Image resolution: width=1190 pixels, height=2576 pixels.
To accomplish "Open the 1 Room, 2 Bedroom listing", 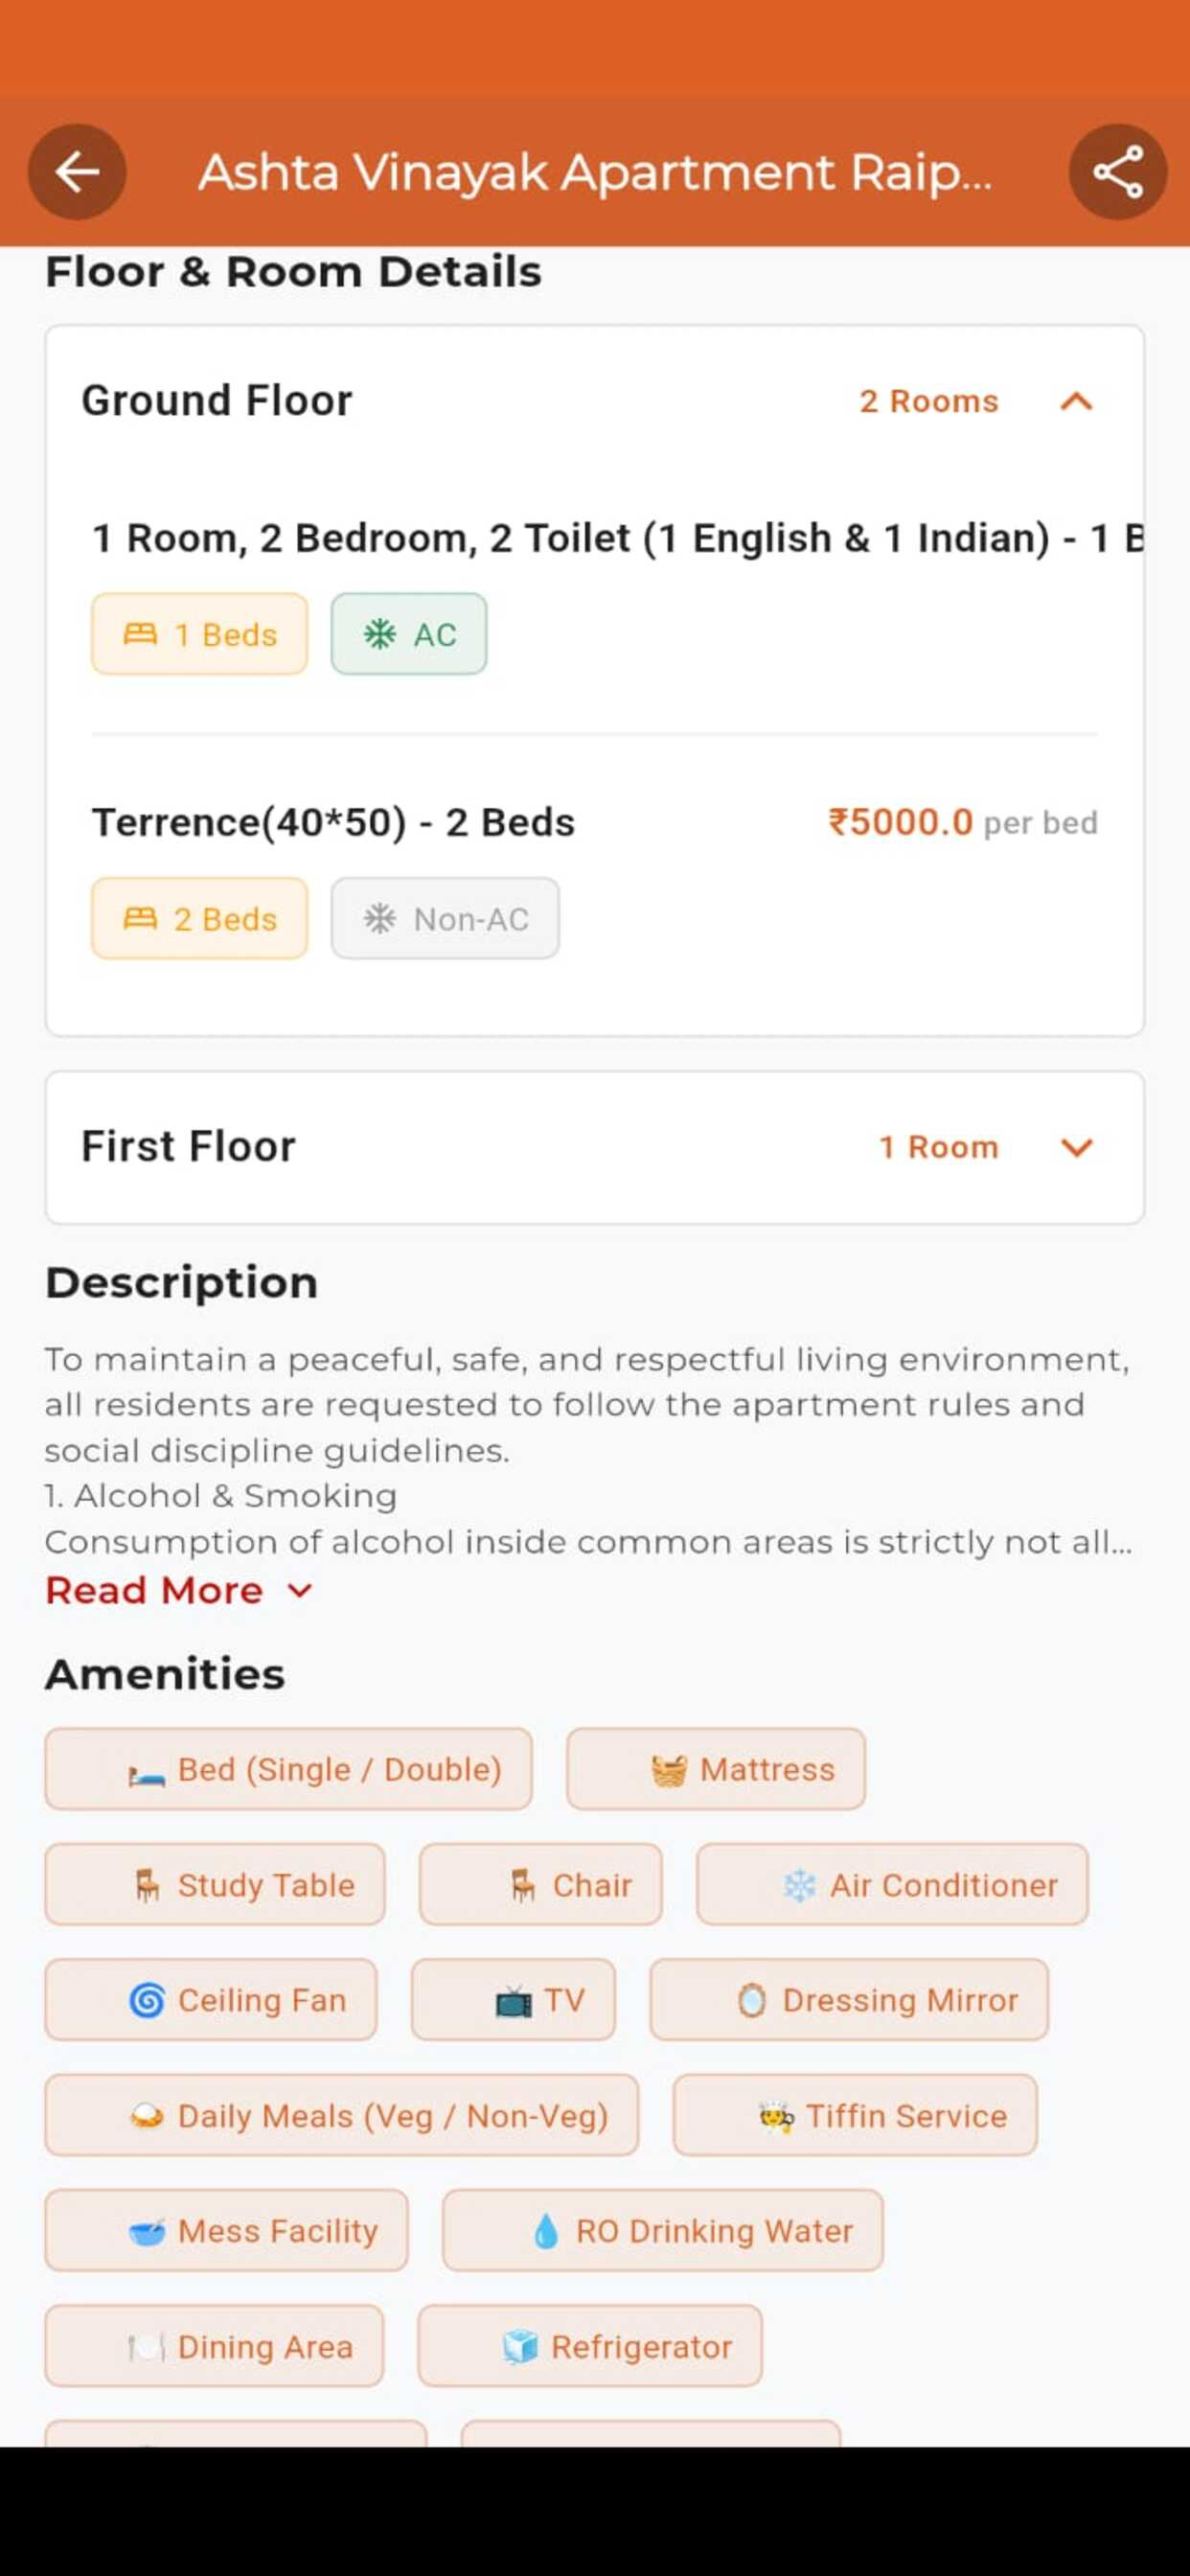I will coord(618,538).
